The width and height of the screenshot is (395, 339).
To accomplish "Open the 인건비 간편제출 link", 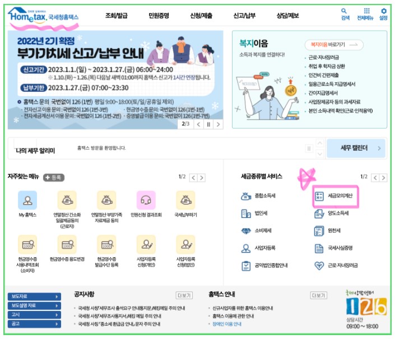I will tap(323, 75).
